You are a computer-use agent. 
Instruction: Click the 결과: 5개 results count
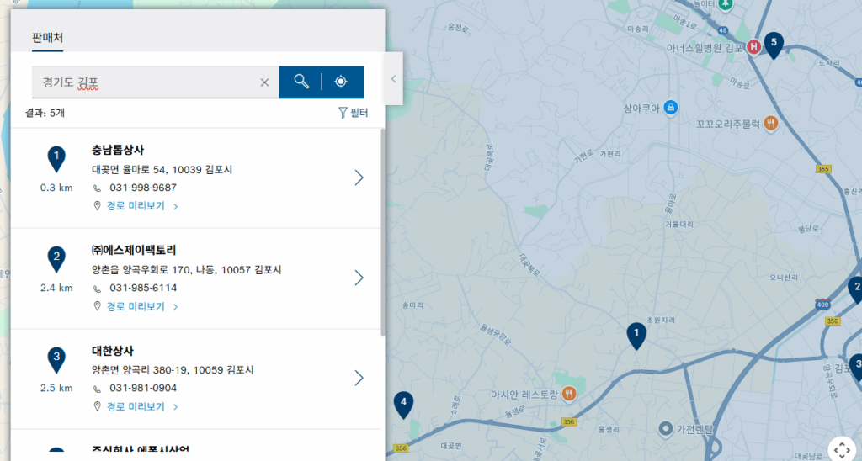pos(45,113)
